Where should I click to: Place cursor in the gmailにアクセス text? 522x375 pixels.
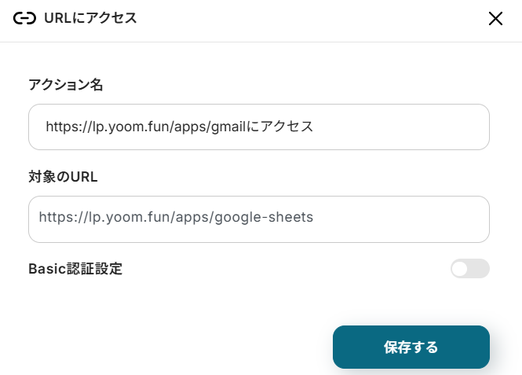pyautogui.click(x=261, y=127)
